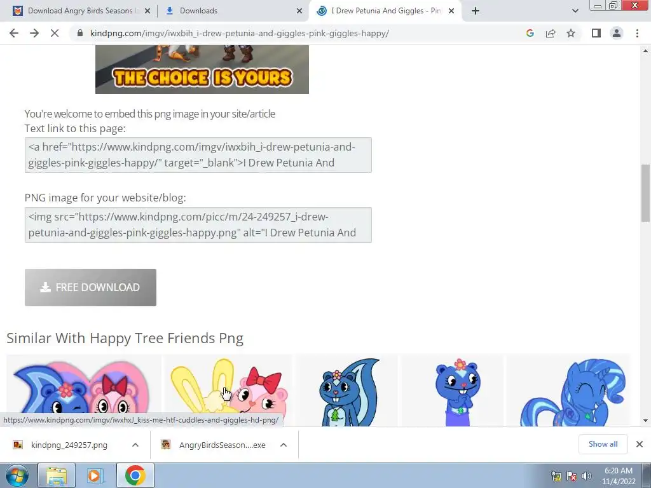Viewport: 651px width, 488px height.
Task: Share this page via the share icon
Action: tap(551, 33)
